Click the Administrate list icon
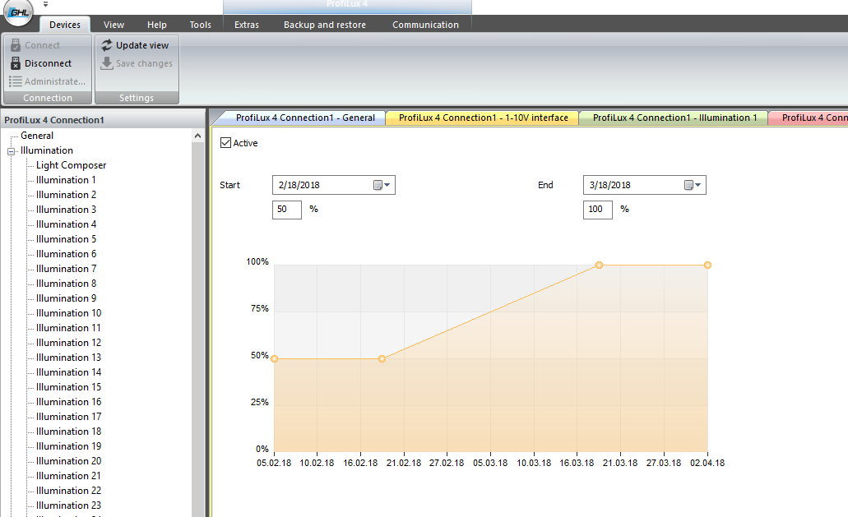 point(16,81)
